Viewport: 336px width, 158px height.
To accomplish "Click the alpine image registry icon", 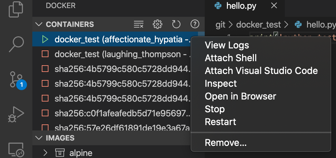I will [60, 153].
